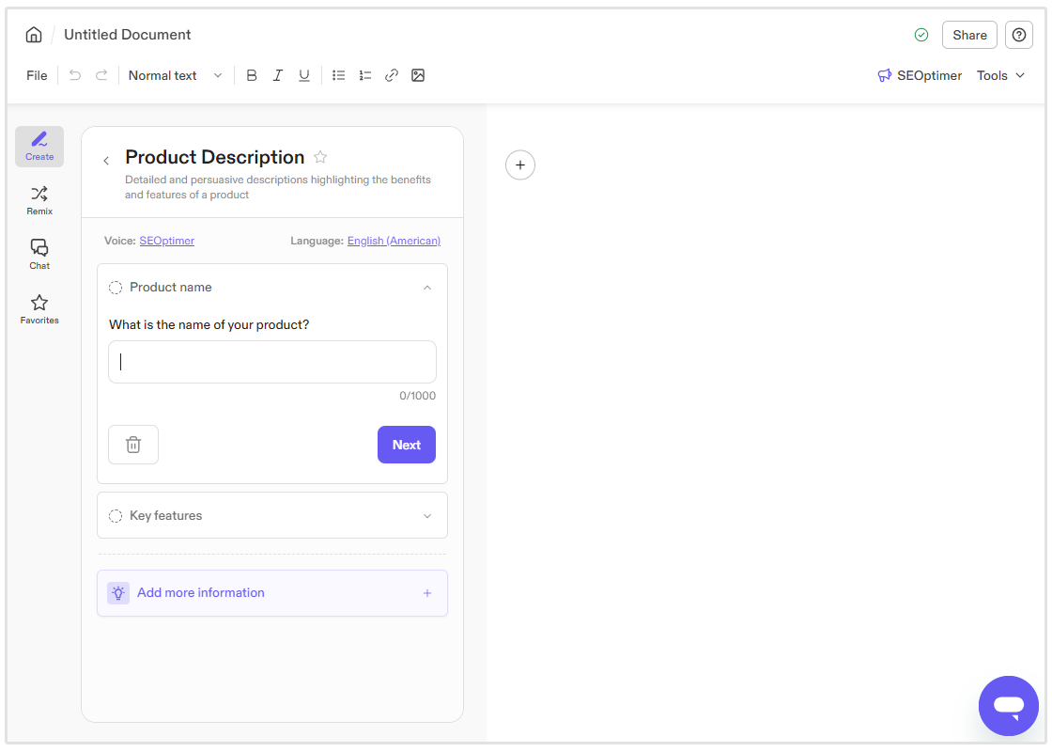Click the Next button

point(406,445)
